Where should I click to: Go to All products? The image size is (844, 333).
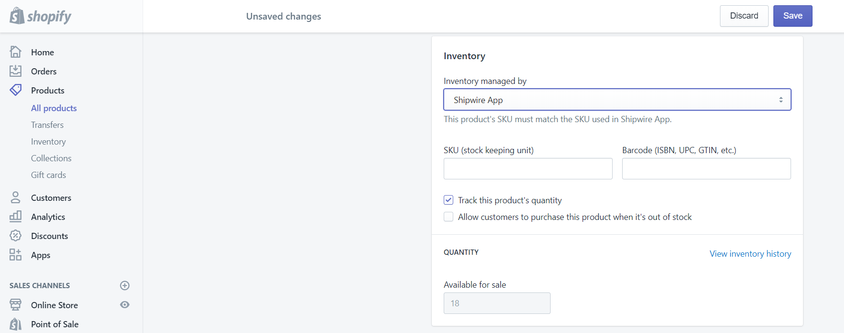(x=54, y=108)
